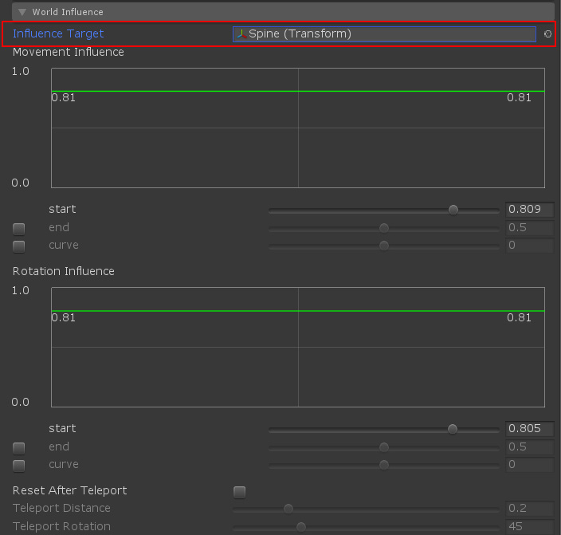Click Movement Influence end slider
This screenshot has width=561, height=535.
pyautogui.click(x=384, y=228)
